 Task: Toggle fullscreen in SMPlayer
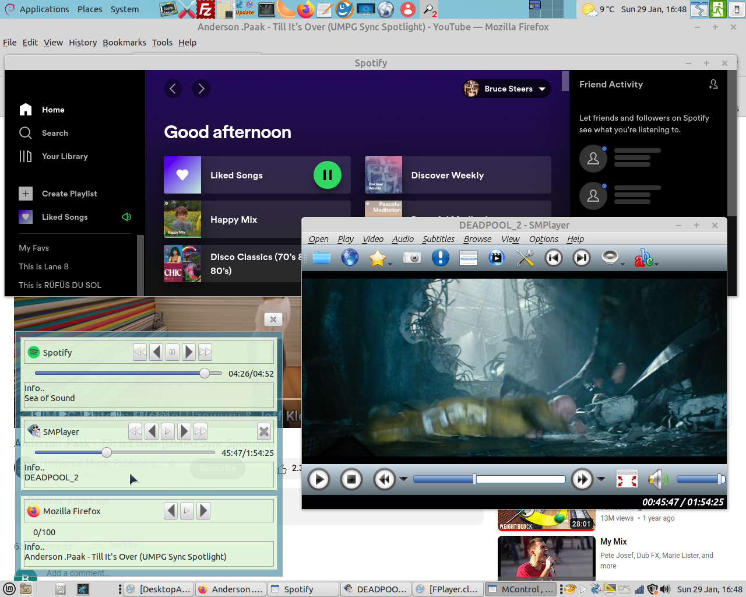point(627,479)
